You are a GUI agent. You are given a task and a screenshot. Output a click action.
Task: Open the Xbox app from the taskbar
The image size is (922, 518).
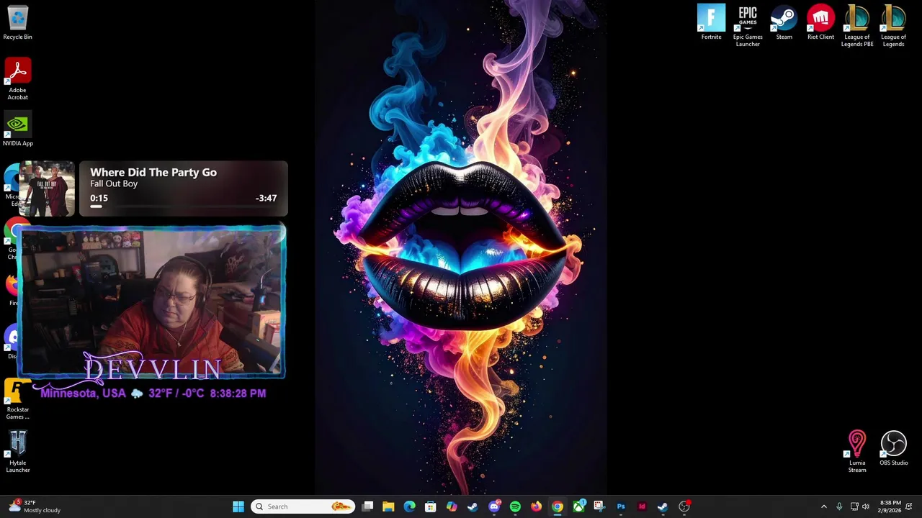click(578, 506)
